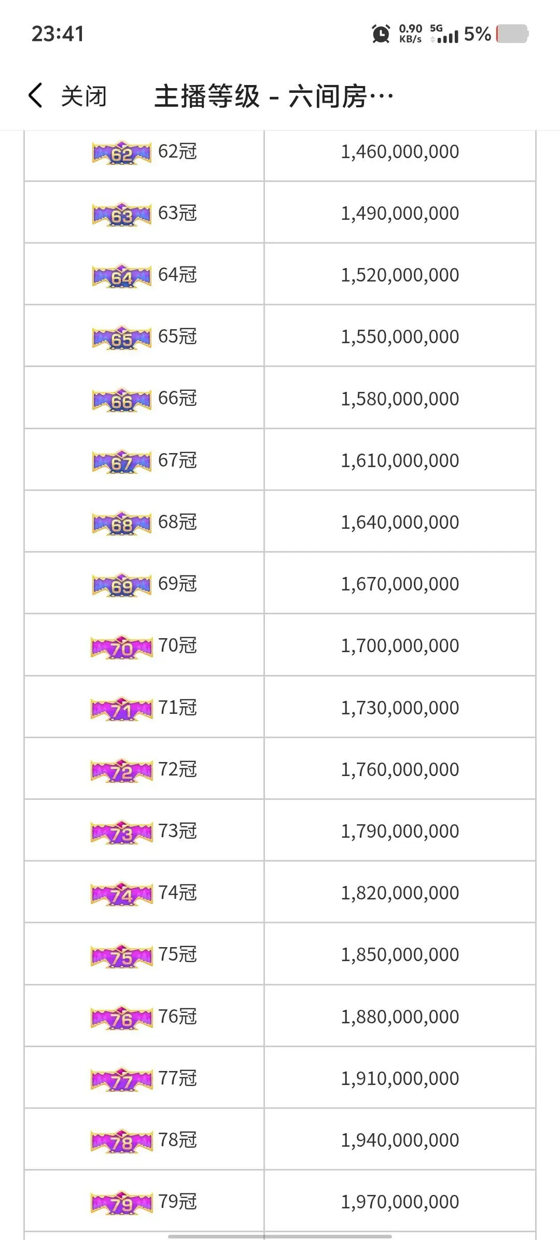Tap the back arrow chevron
Image resolution: width=560 pixels, height=1240 pixels.
click(35, 96)
